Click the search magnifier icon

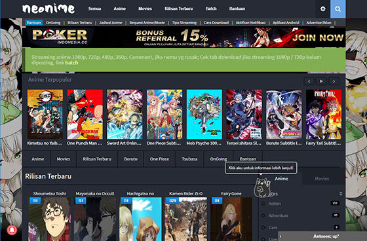pyautogui.click(x=338, y=9)
